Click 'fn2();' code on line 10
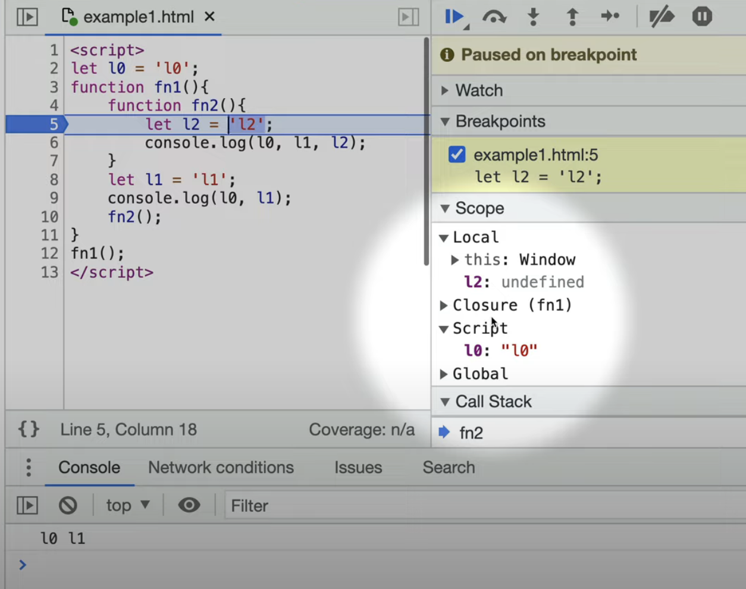This screenshot has width=746, height=589. point(134,217)
